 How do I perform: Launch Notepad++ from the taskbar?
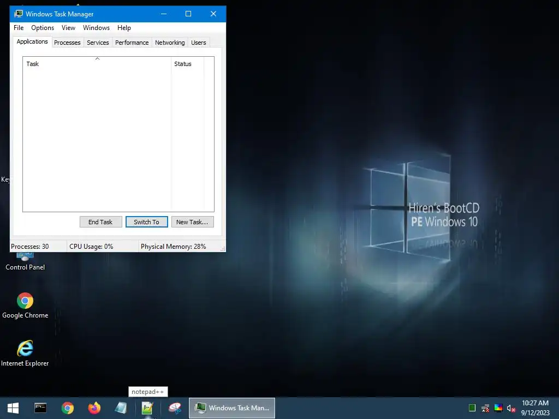tap(147, 408)
